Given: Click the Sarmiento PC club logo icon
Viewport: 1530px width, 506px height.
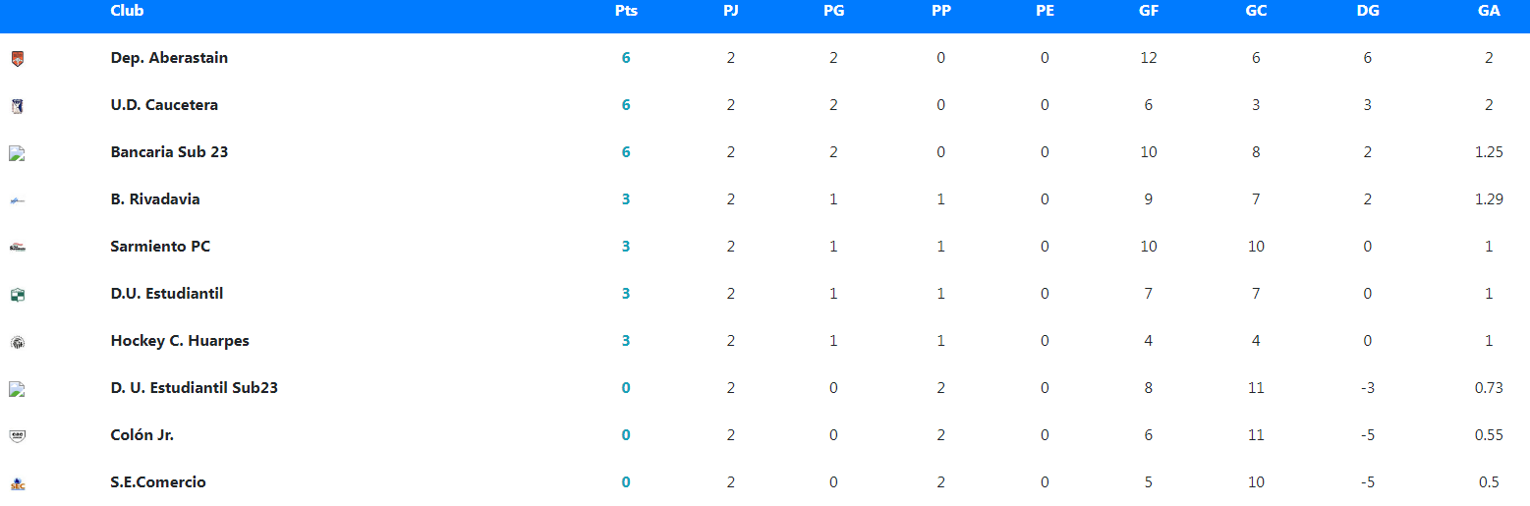Looking at the screenshot, I should click(x=17, y=248).
